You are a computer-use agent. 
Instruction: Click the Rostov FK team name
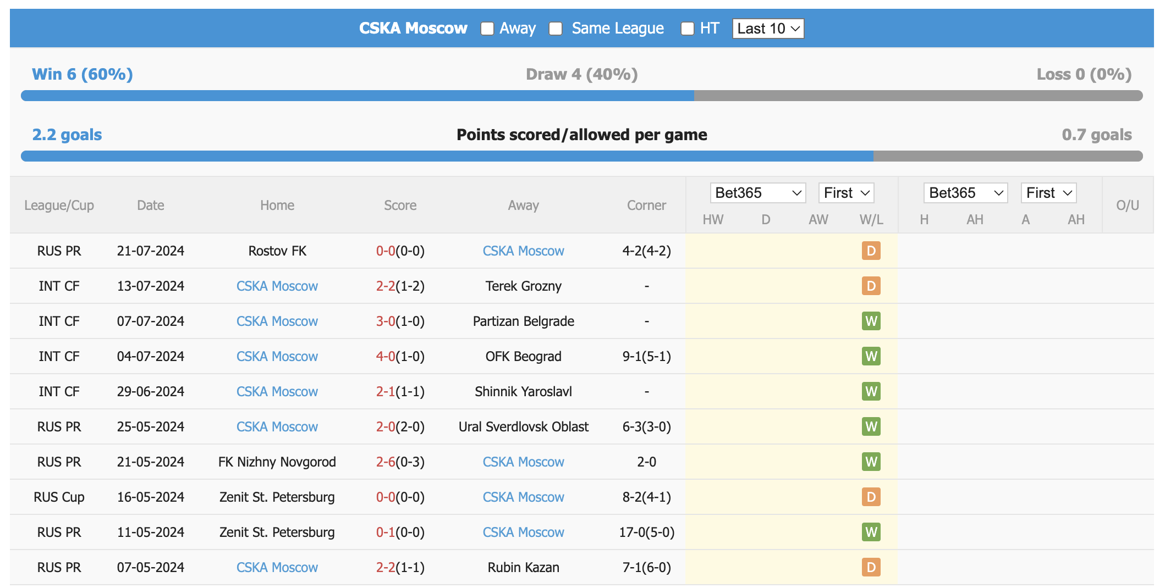[x=277, y=251]
